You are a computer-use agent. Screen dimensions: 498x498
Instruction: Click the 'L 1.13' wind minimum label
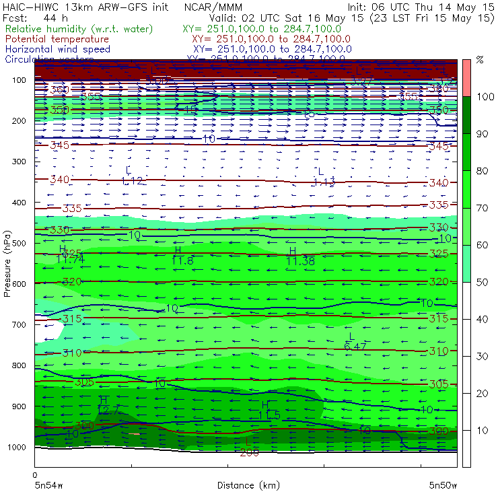[324, 177]
